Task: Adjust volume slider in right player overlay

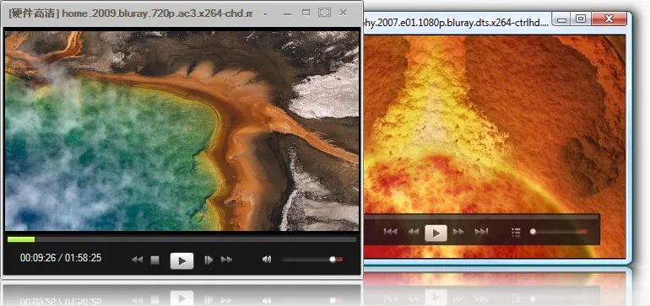Action: pos(559,232)
